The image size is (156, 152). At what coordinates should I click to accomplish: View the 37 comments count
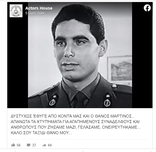tap(34, 145)
